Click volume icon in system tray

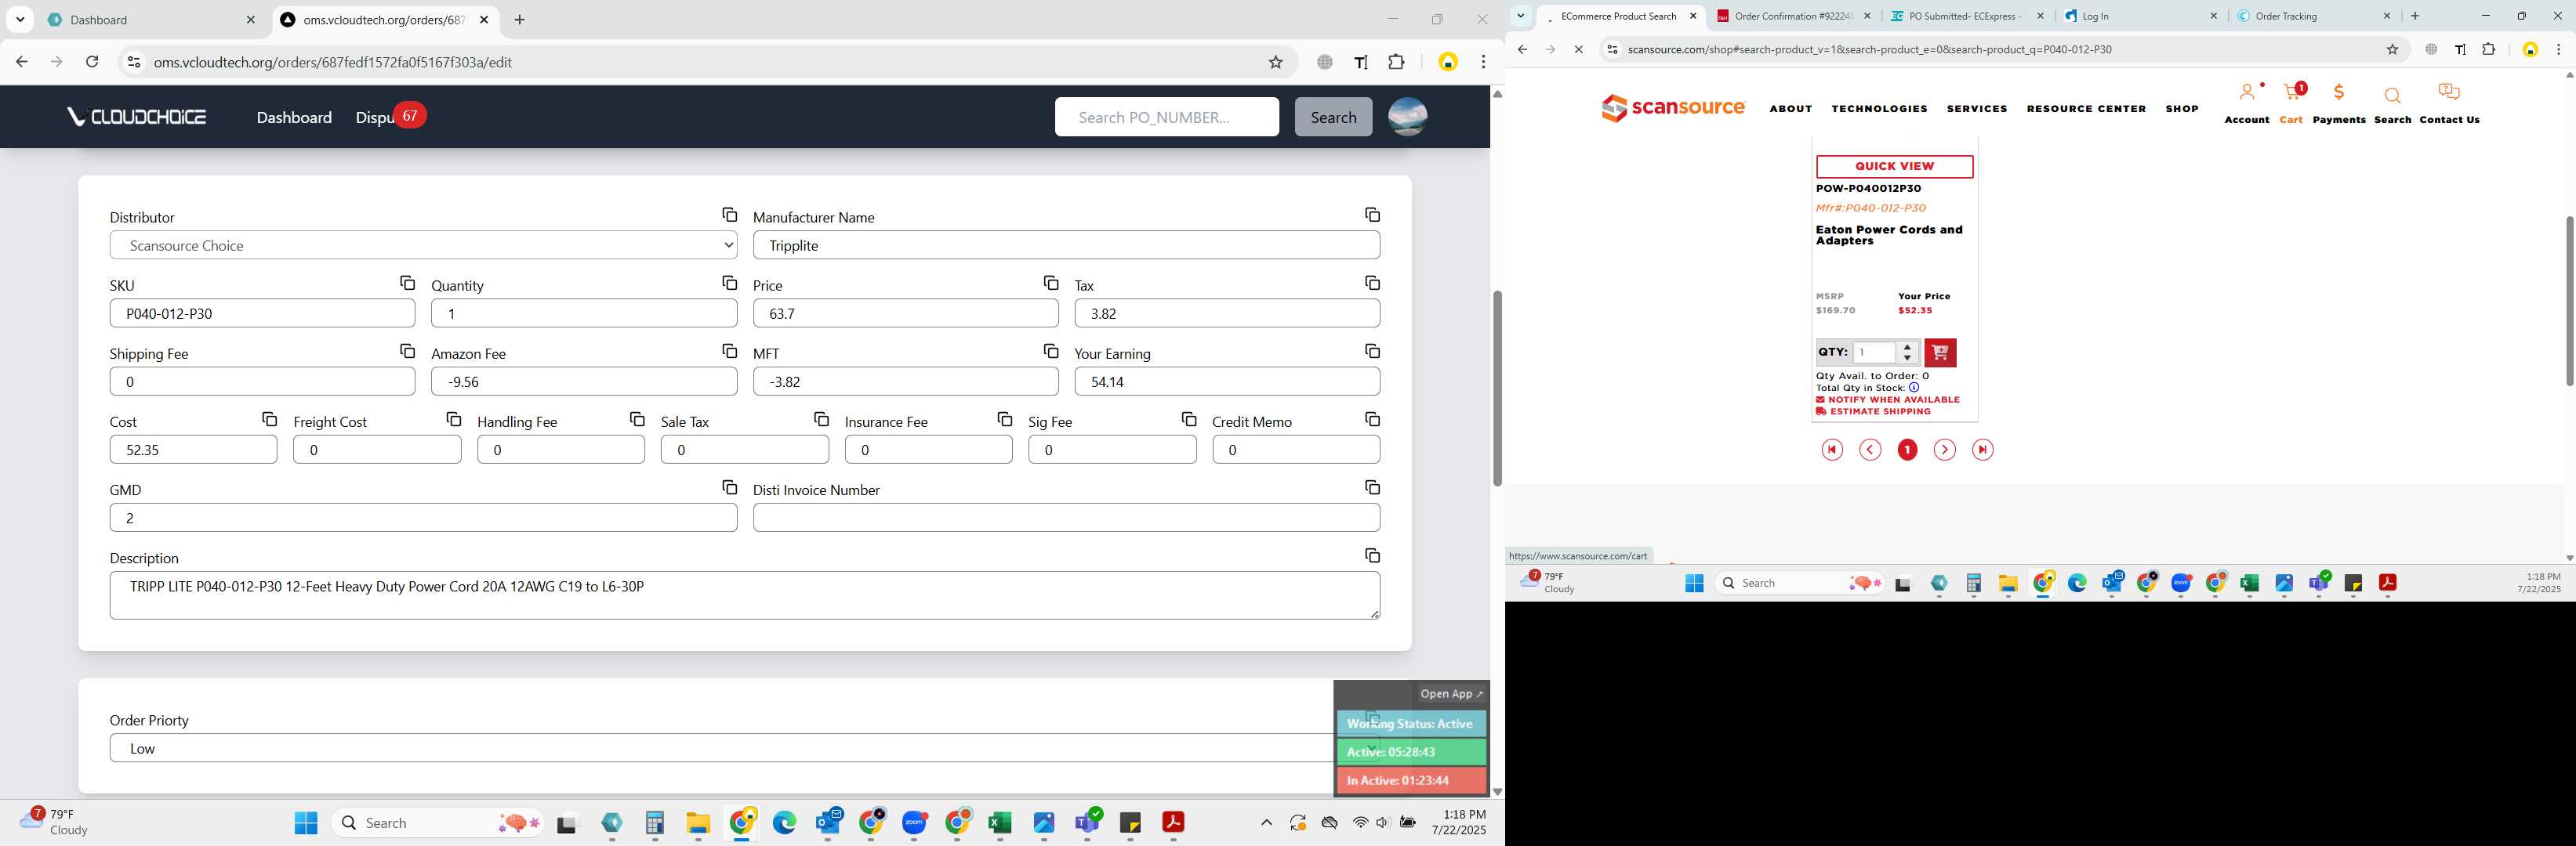[x=1382, y=822]
